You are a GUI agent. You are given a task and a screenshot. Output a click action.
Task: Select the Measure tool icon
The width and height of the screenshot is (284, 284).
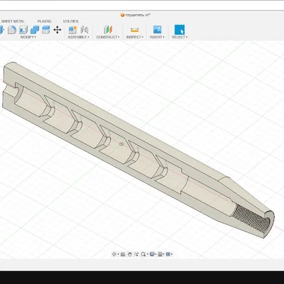(134, 30)
